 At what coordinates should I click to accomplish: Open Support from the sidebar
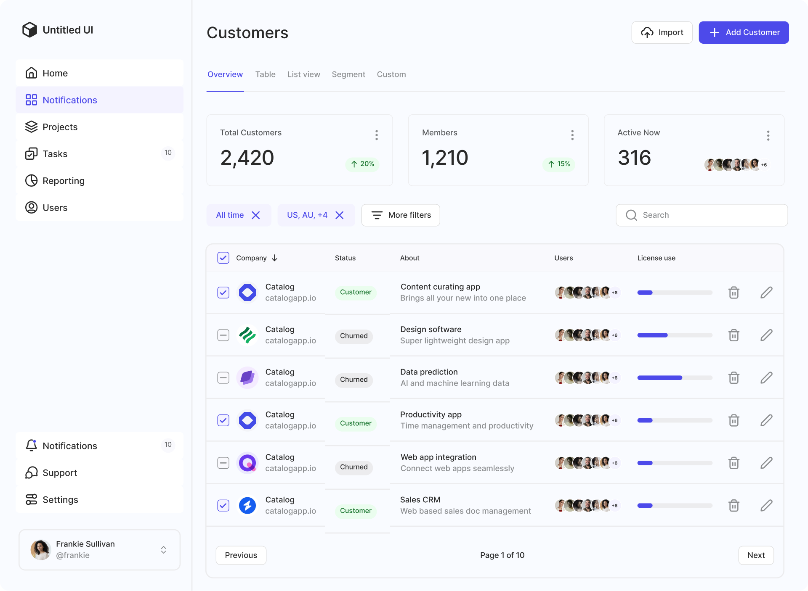coord(60,473)
